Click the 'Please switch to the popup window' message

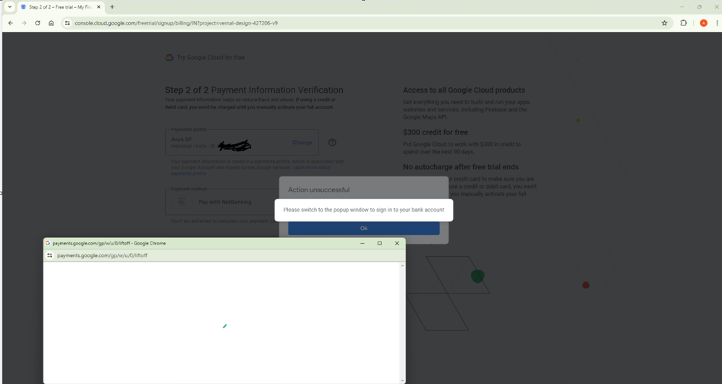(364, 210)
